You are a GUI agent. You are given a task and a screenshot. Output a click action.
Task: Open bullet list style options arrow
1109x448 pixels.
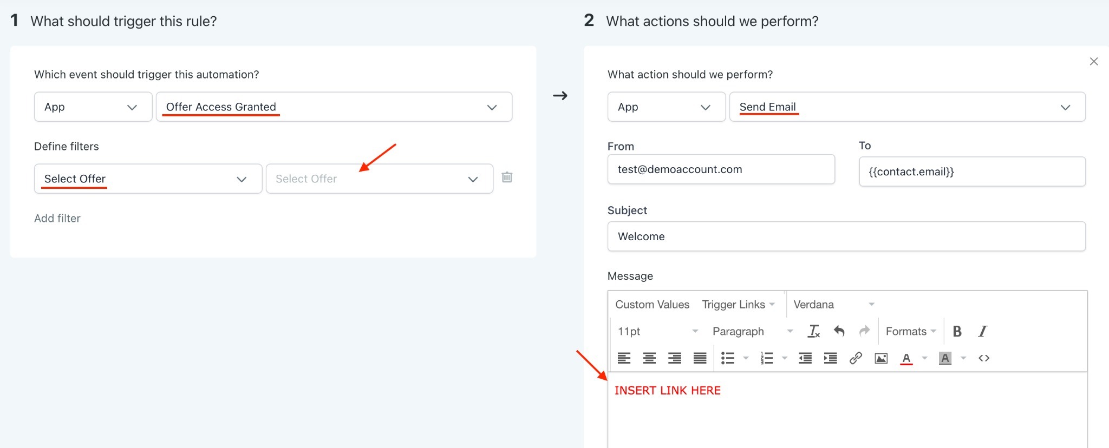tap(746, 358)
